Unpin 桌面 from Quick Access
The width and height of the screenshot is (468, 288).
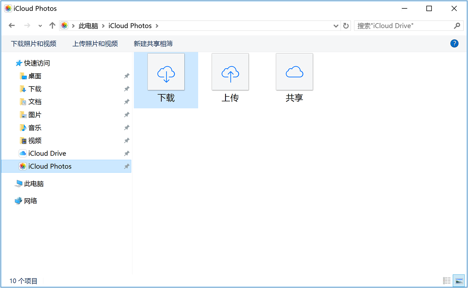point(127,76)
